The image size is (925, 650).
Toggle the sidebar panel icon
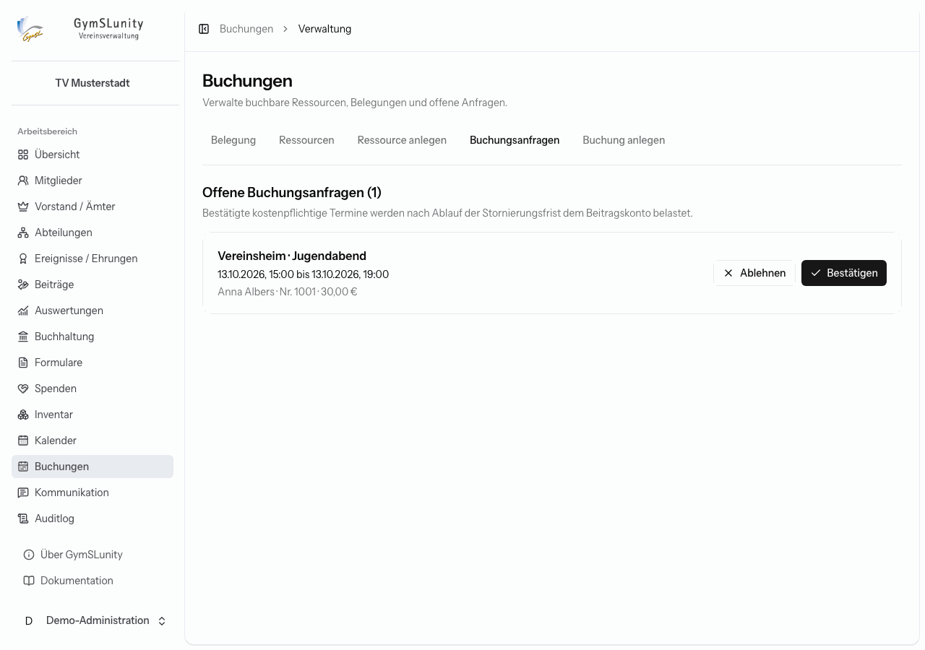(x=204, y=29)
